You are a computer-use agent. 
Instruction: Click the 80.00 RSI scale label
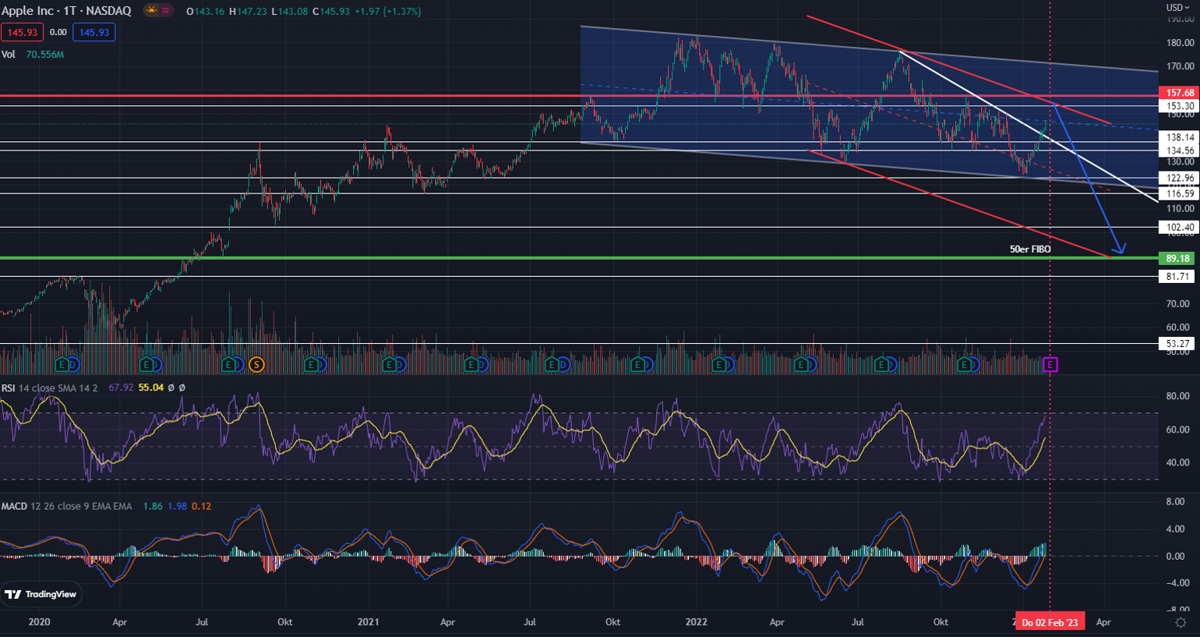pyautogui.click(x=1177, y=396)
